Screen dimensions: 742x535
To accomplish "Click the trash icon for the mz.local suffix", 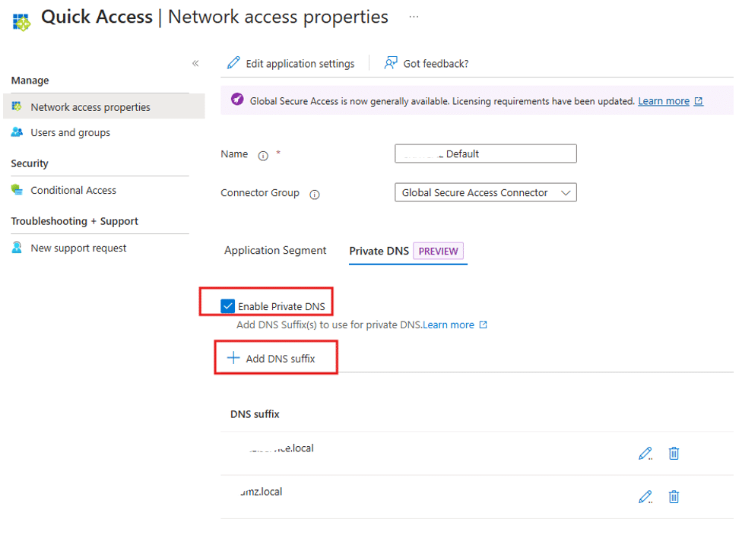I will coord(674,497).
